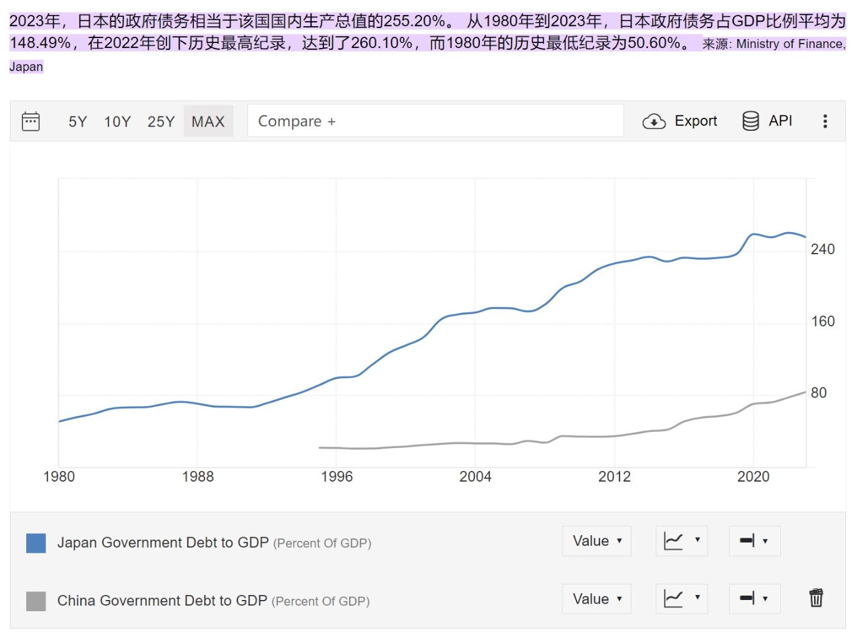Open the three-dot more options menu
This screenshot has height=638, width=857.
[825, 121]
